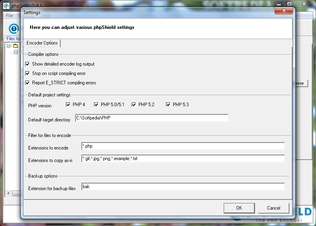Uncheck Stop on script compiling error
316x226 pixels.
28,73
